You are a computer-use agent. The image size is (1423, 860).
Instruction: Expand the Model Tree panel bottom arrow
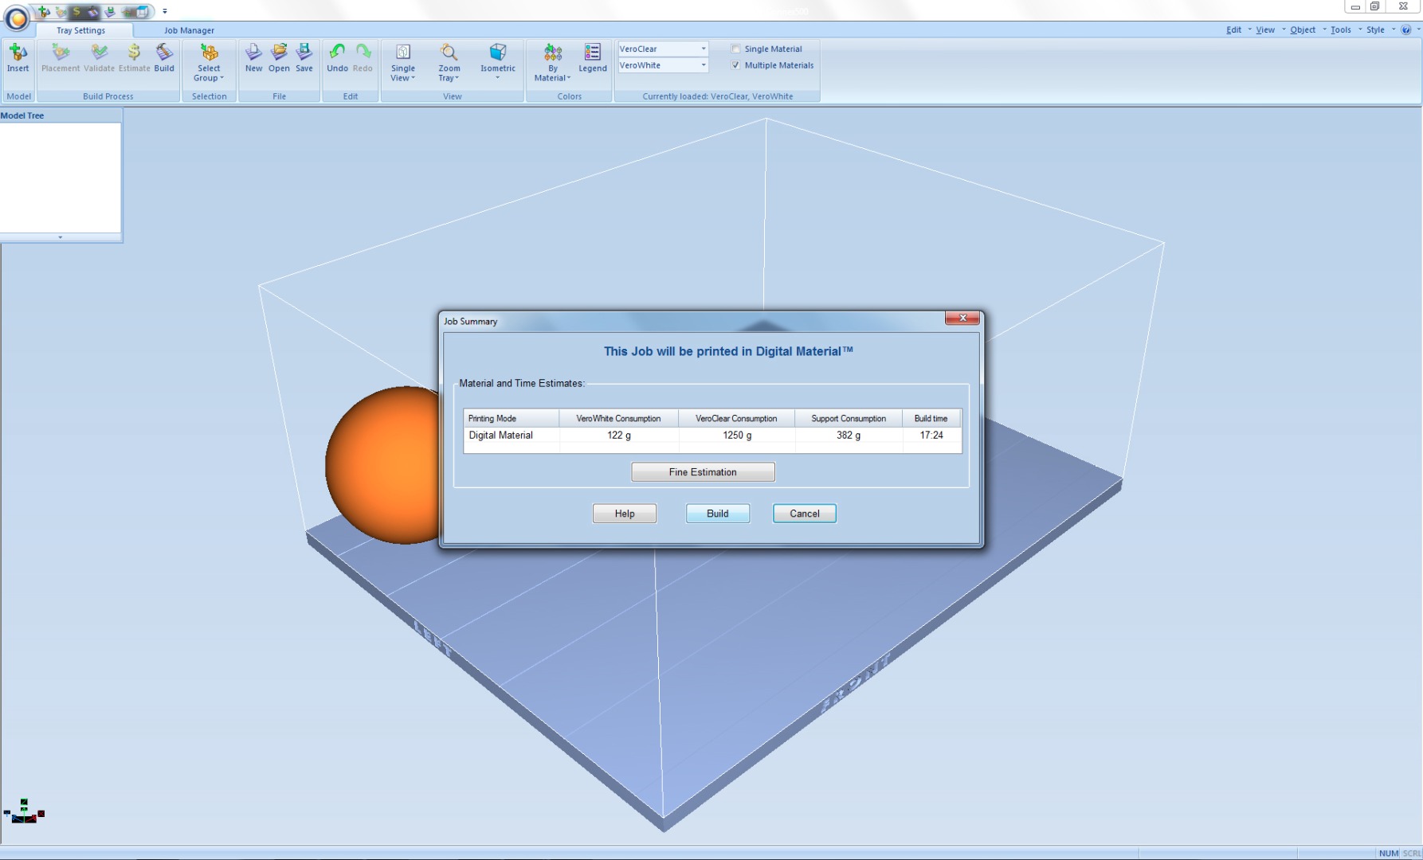61,237
